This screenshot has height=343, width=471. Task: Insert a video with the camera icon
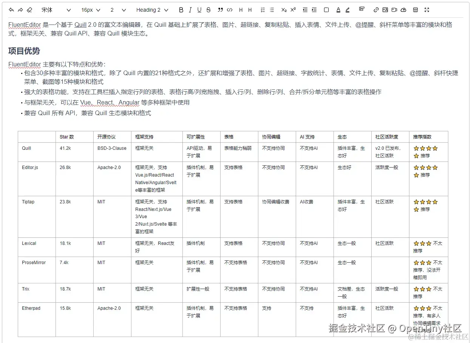tap(394, 10)
